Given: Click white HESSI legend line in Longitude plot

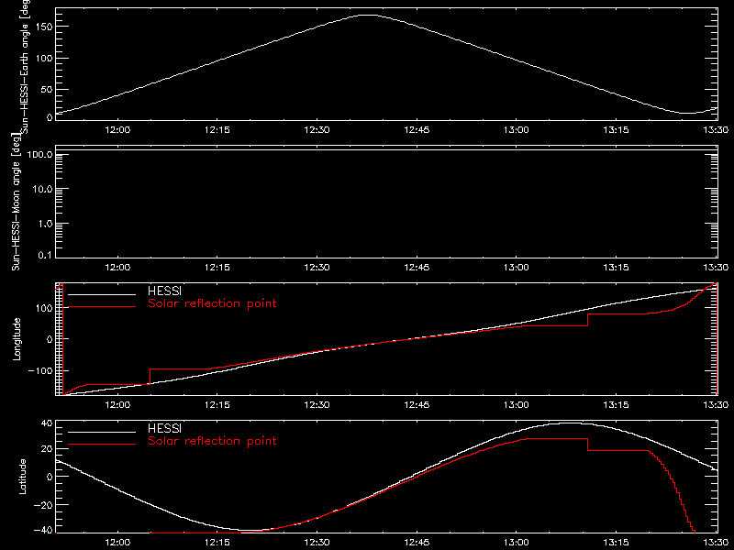Looking at the screenshot, I should tap(102, 294).
